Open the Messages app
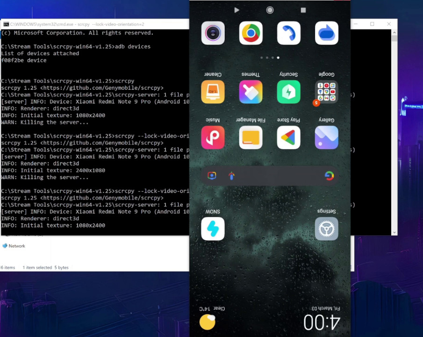This screenshot has height=337, width=423. click(x=326, y=33)
